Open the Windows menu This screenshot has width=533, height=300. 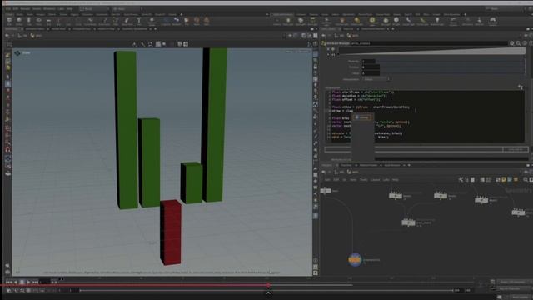click(49, 9)
